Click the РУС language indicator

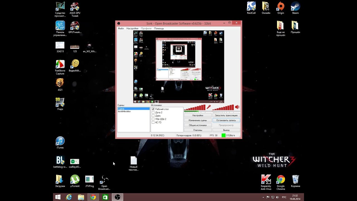click(284, 197)
